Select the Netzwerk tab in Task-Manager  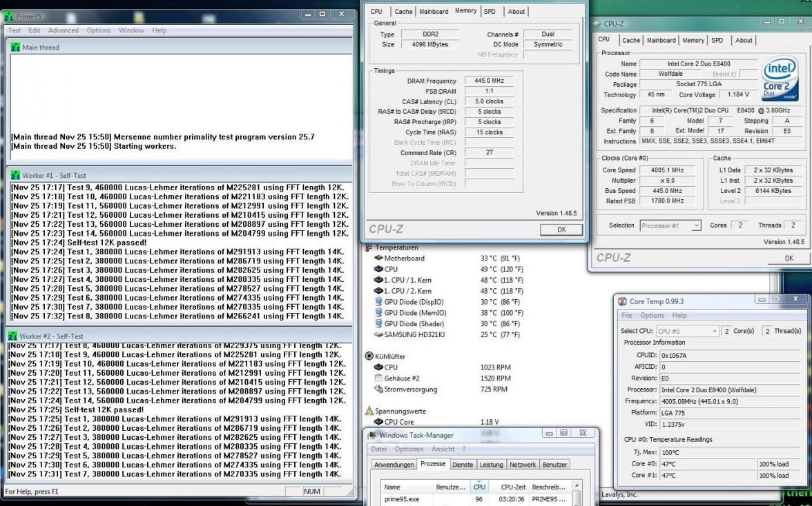(x=523, y=465)
